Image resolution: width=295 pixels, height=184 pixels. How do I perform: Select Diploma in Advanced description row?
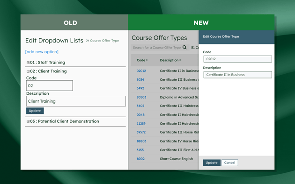coord(179,97)
